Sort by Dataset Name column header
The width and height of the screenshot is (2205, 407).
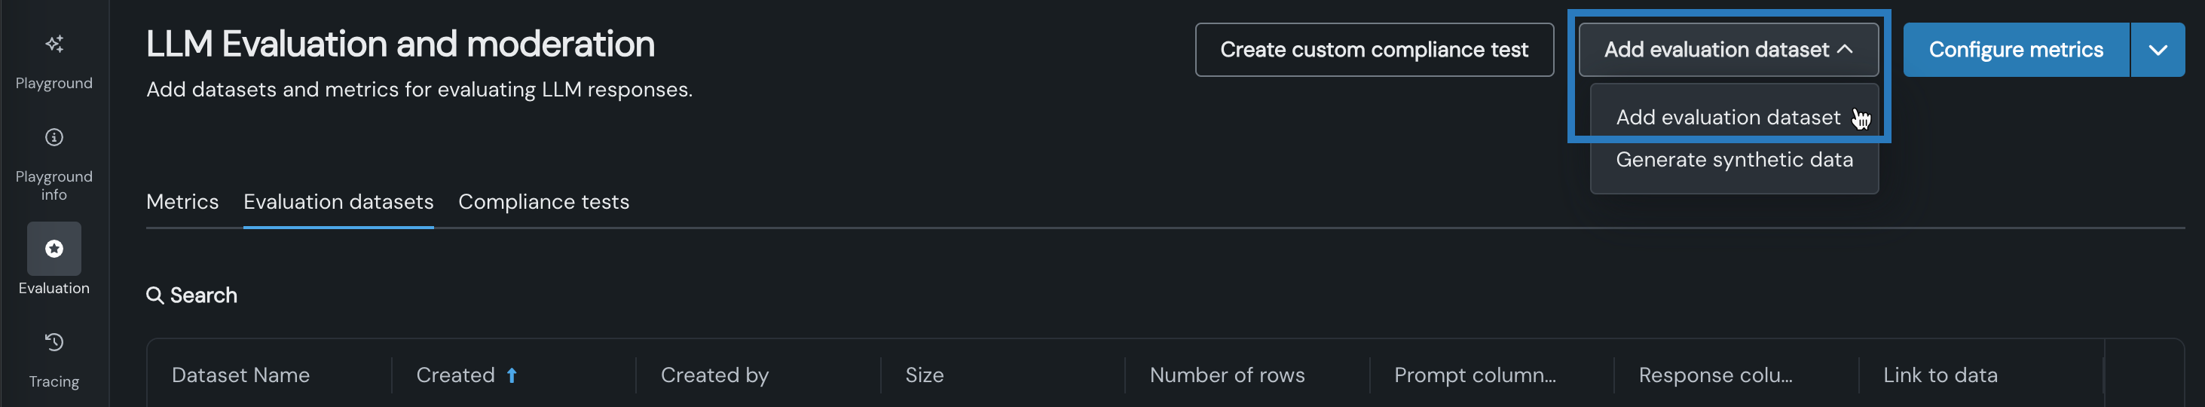240,375
